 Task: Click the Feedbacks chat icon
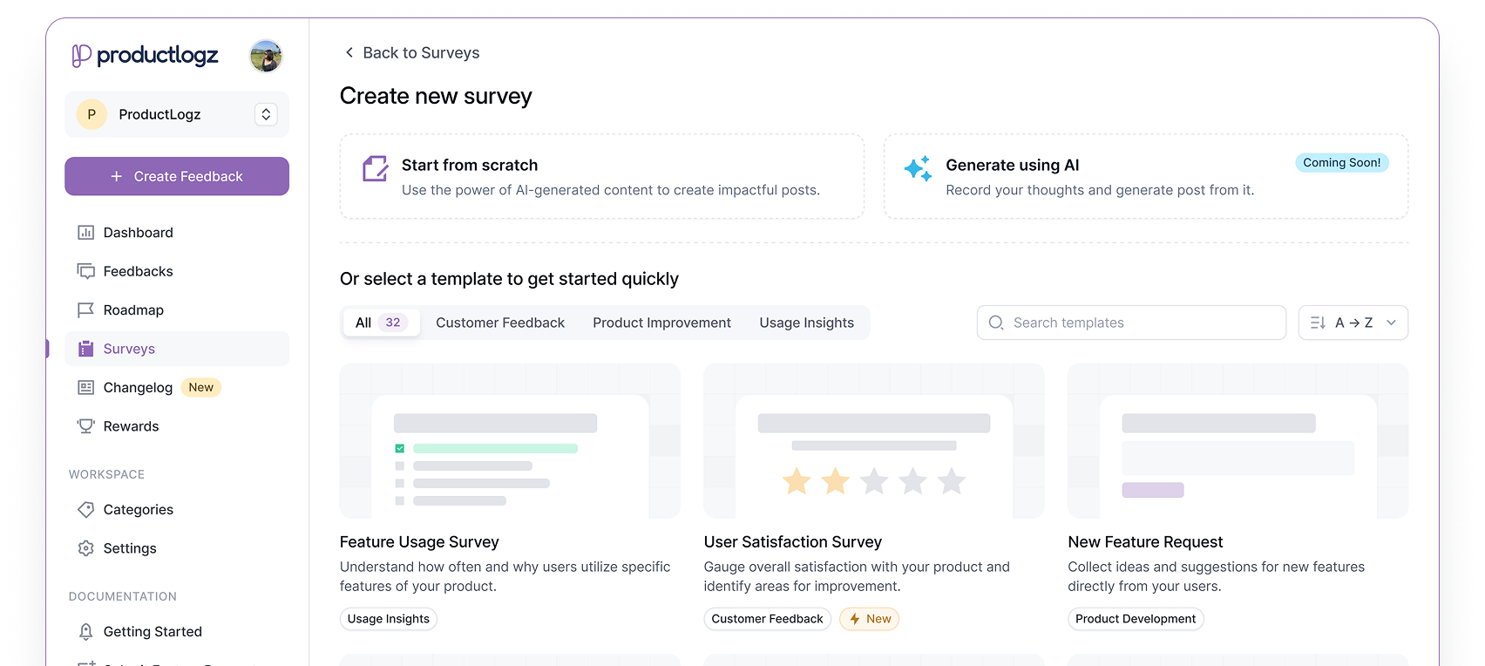coord(85,271)
